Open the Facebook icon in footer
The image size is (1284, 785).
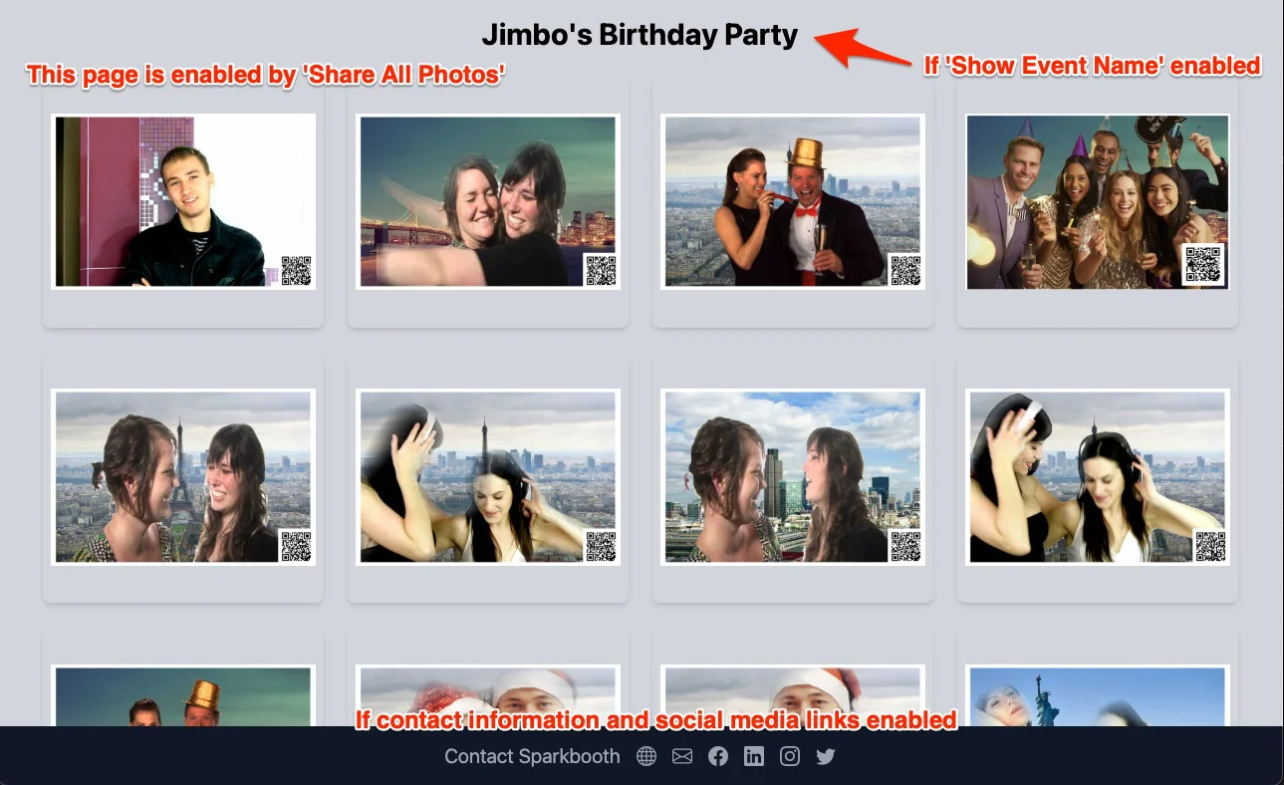coord(718,756)
